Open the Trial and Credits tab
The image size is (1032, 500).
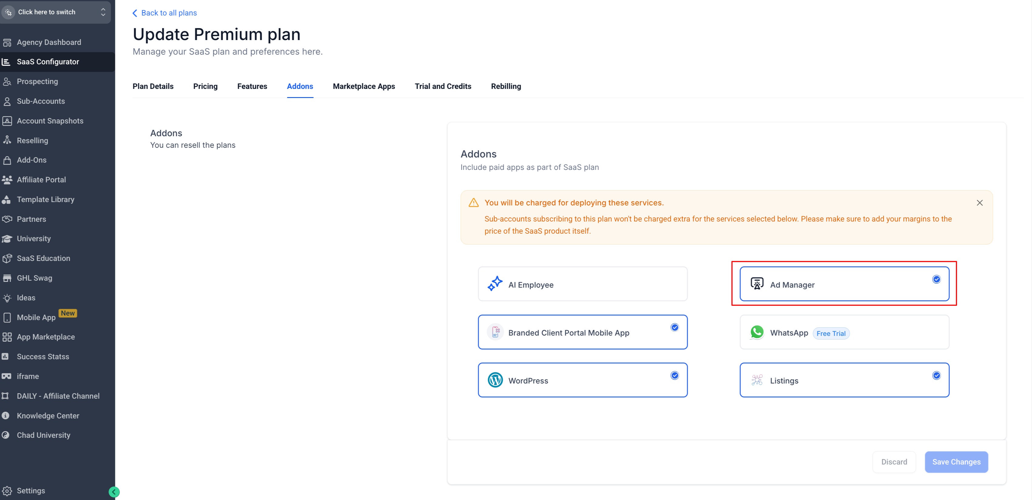coord(443,86)
